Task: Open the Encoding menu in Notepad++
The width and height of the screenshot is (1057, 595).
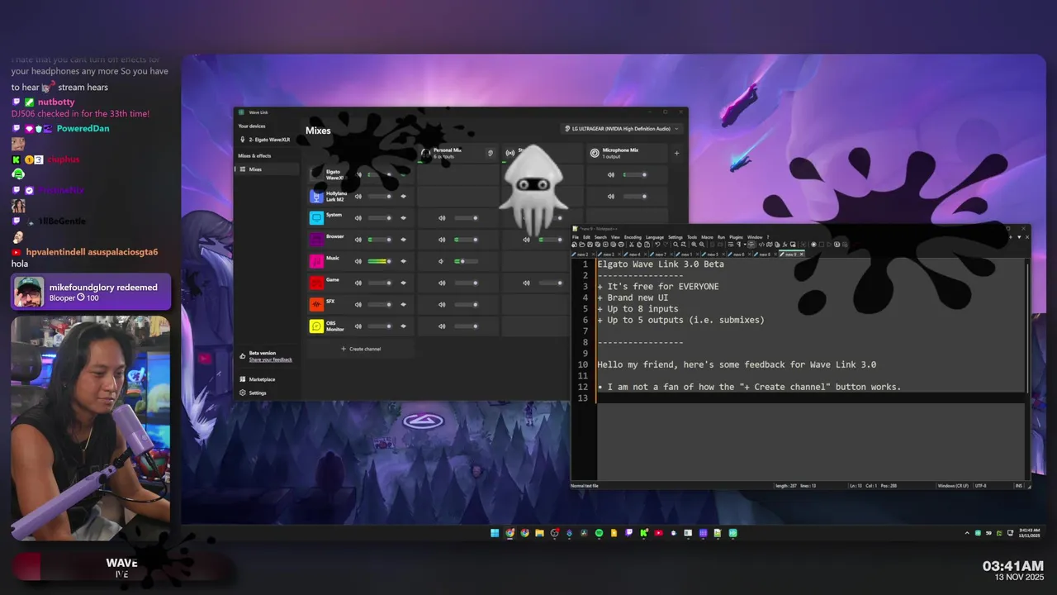Action: click(x=633, y=237)
